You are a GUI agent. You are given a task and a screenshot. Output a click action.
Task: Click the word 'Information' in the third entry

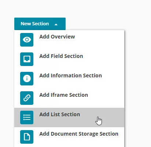pos(66,76)
